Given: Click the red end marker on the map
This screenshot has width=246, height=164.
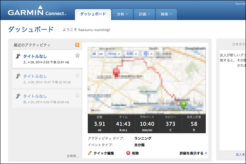Looking at the screenshot, I should pos(116,73).
